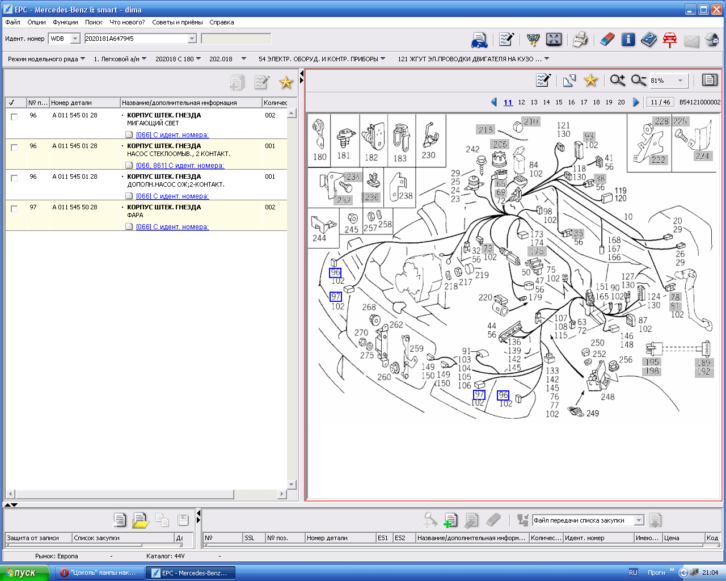Click the main toolbar notes icon

[506, 40]
